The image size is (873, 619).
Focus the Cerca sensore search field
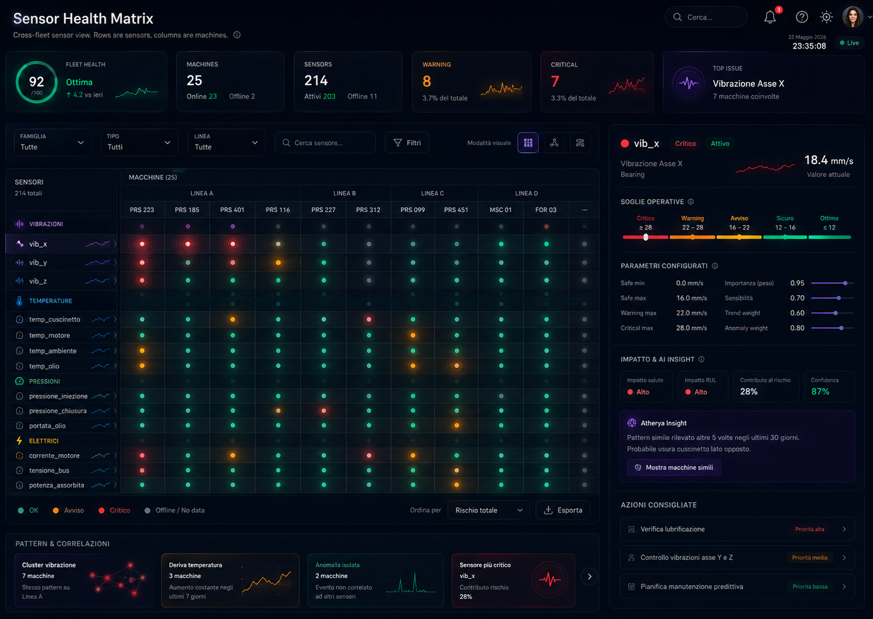click(325, 143)
